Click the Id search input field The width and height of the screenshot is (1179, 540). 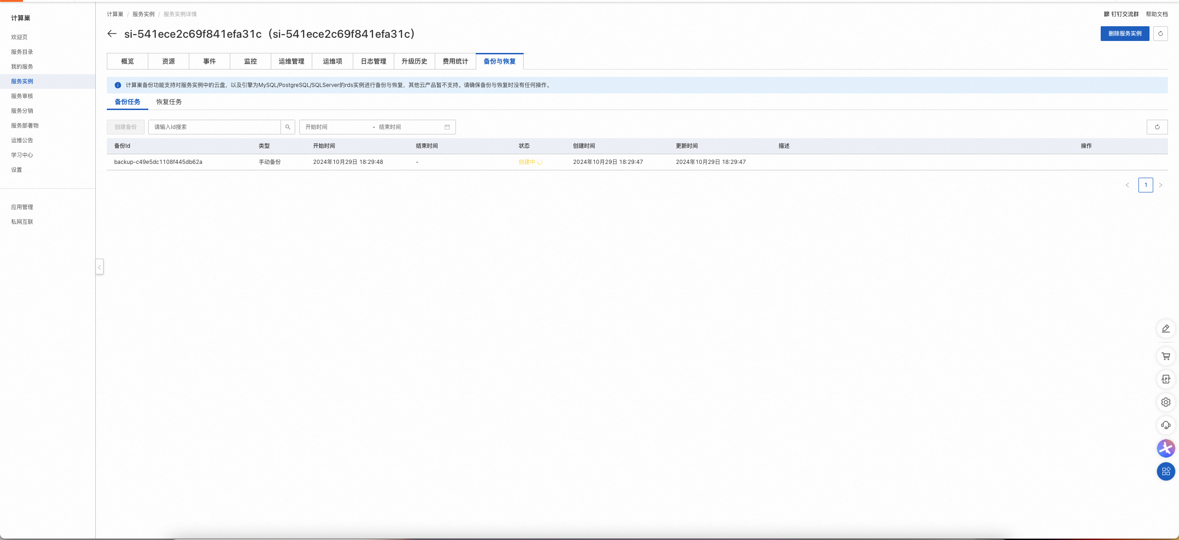click(214, 127)
